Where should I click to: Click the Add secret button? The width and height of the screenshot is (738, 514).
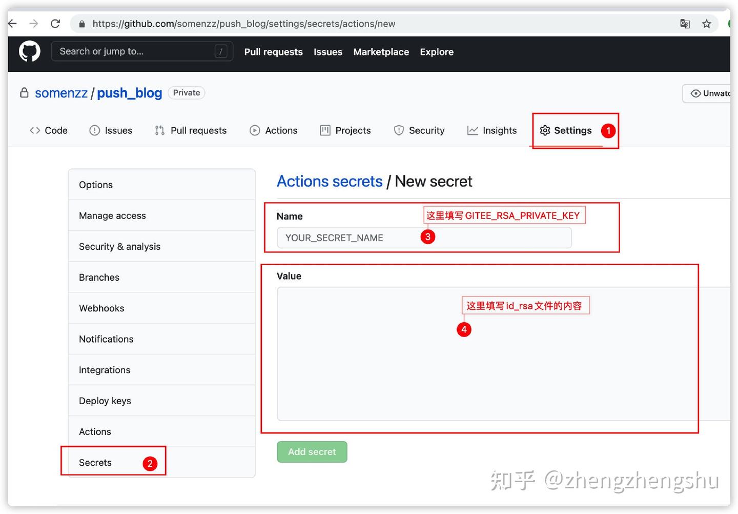(312, 451)
